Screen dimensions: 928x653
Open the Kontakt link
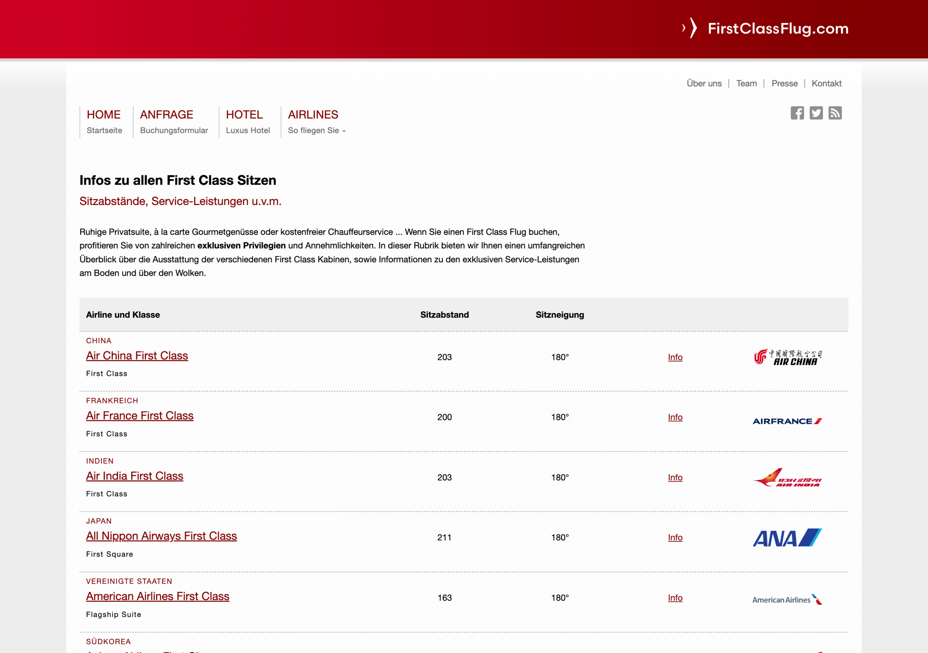tap(827, 83)
